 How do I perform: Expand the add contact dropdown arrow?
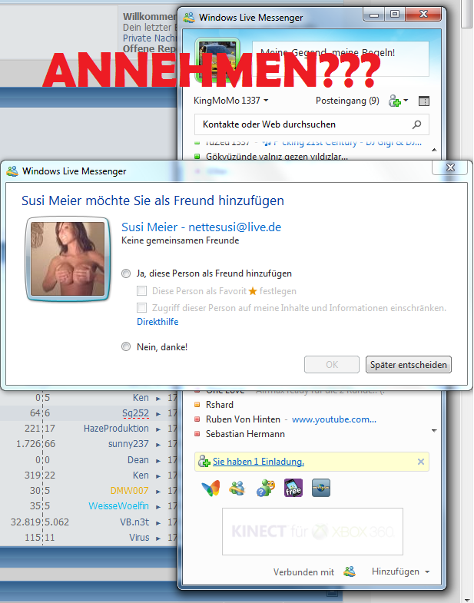pyautogui.click(x=406, y=101)
